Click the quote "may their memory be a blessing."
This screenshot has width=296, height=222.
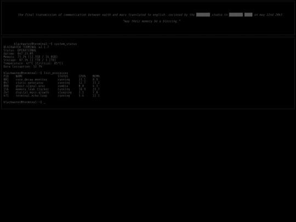[152, 21]
